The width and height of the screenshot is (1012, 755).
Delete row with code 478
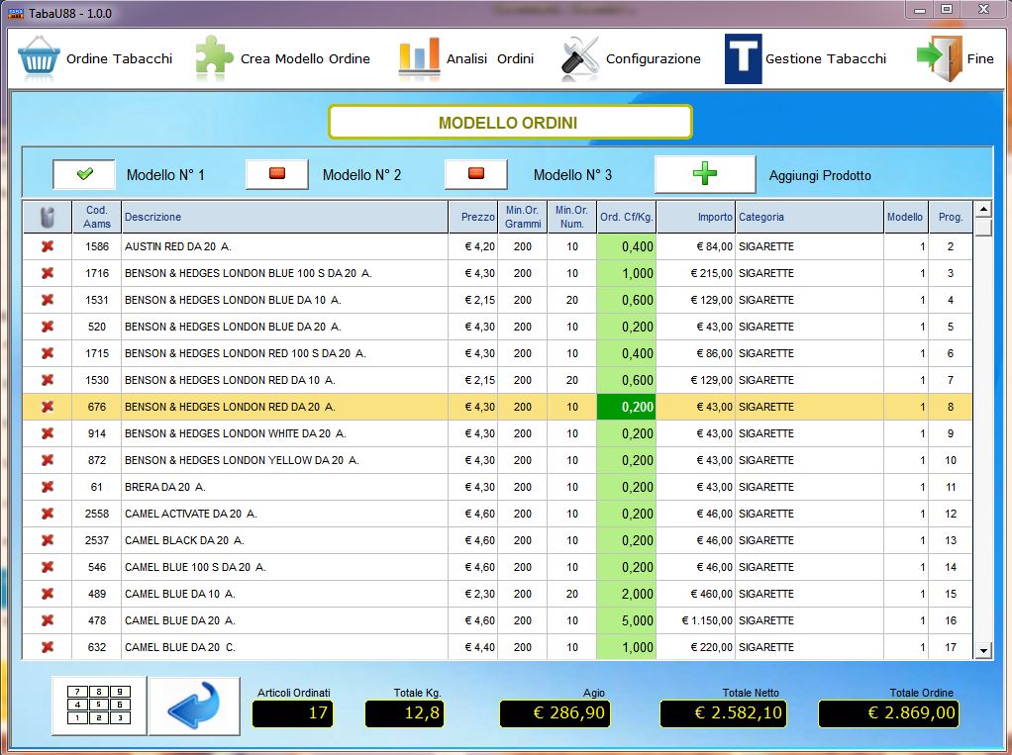(x=48, y=620)
